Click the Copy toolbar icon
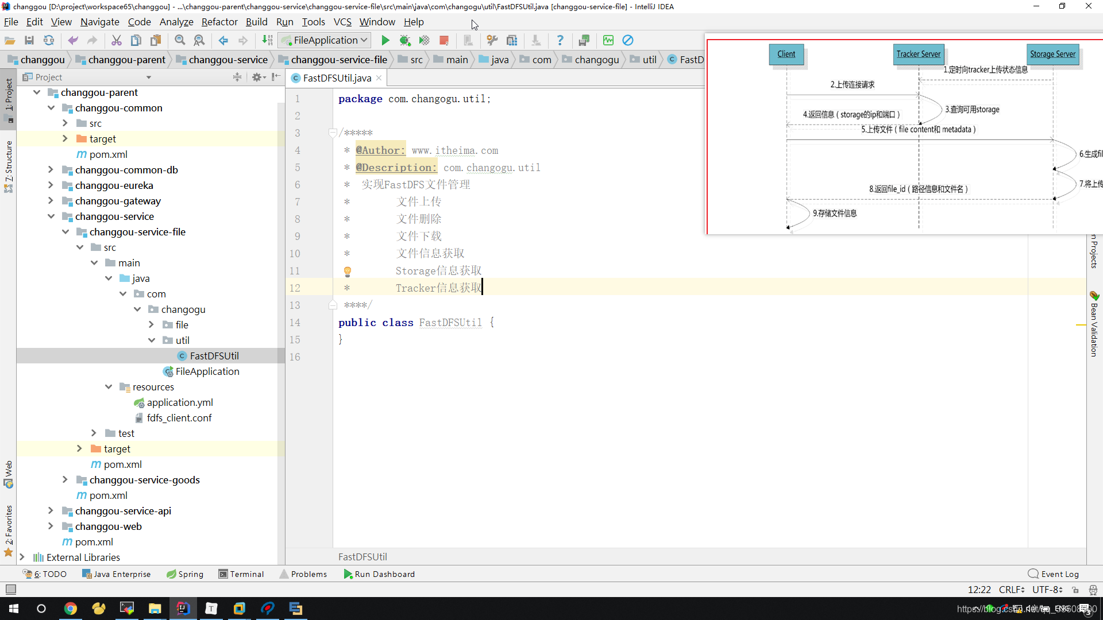The image size is (1103, 620). (136, 41)
